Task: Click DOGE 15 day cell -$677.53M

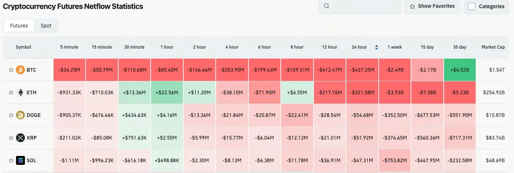Action: (x=427, y=115)
